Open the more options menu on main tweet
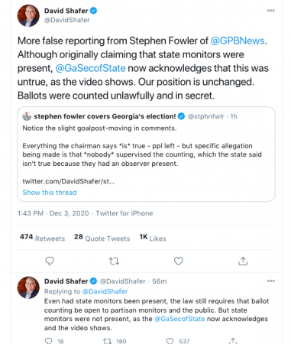Screen dimensions: 291x344 pyautogui.click(x=270, y=11)
